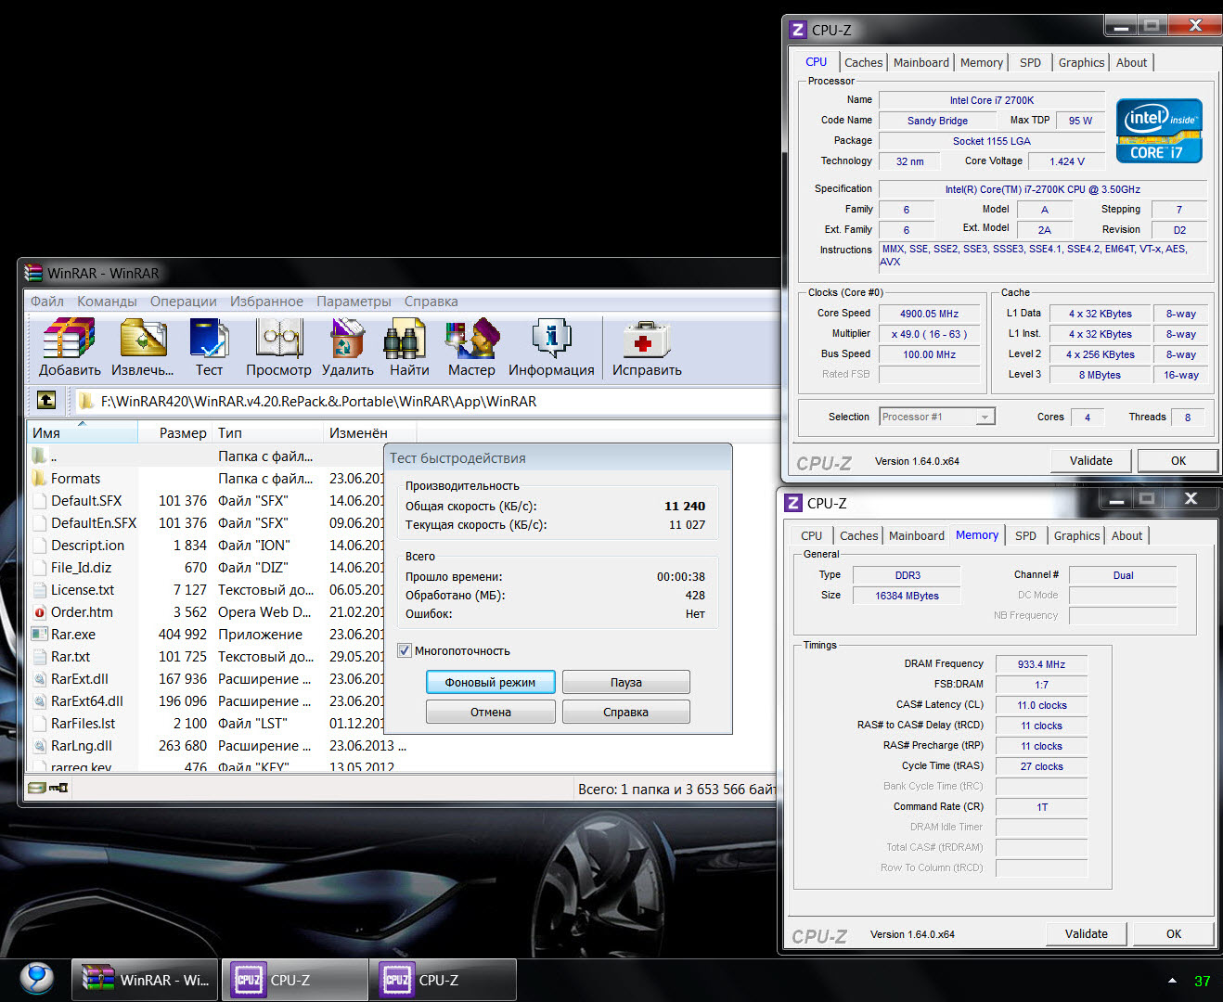Select the Rar.txt file name
The image size is (1223, 1002).
point(71,657)
